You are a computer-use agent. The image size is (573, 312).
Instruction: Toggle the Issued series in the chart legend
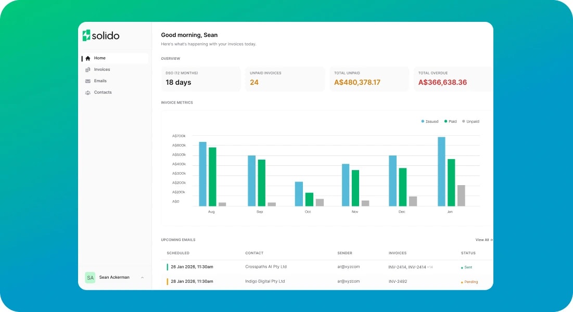tap(431, 121)
